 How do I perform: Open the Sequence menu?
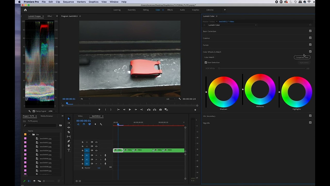[x=68, y=2]
